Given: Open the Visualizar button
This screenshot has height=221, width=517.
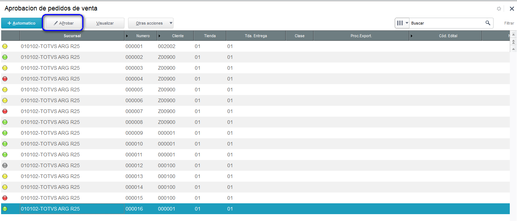Looking at the screenshot, I should pyautogui.click(x=105, y=23).
